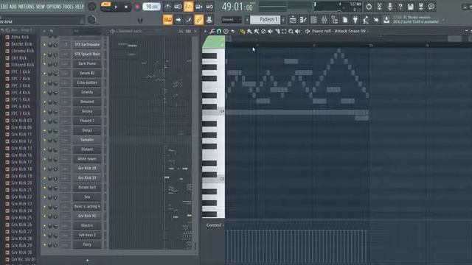Click the question mark help icon

(400, 7)
